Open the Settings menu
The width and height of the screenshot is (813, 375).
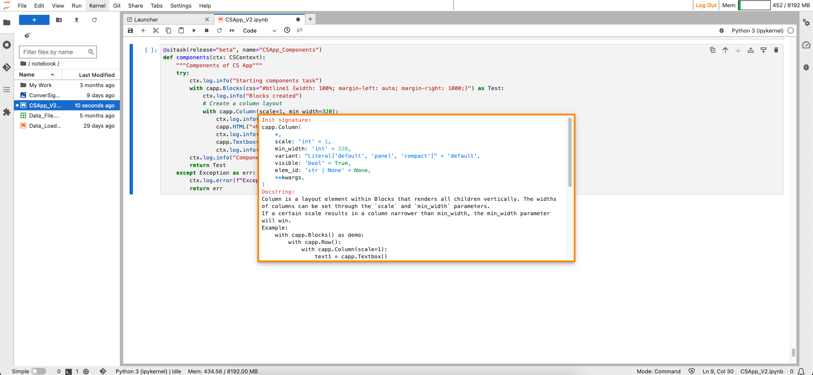click(181, 5)
